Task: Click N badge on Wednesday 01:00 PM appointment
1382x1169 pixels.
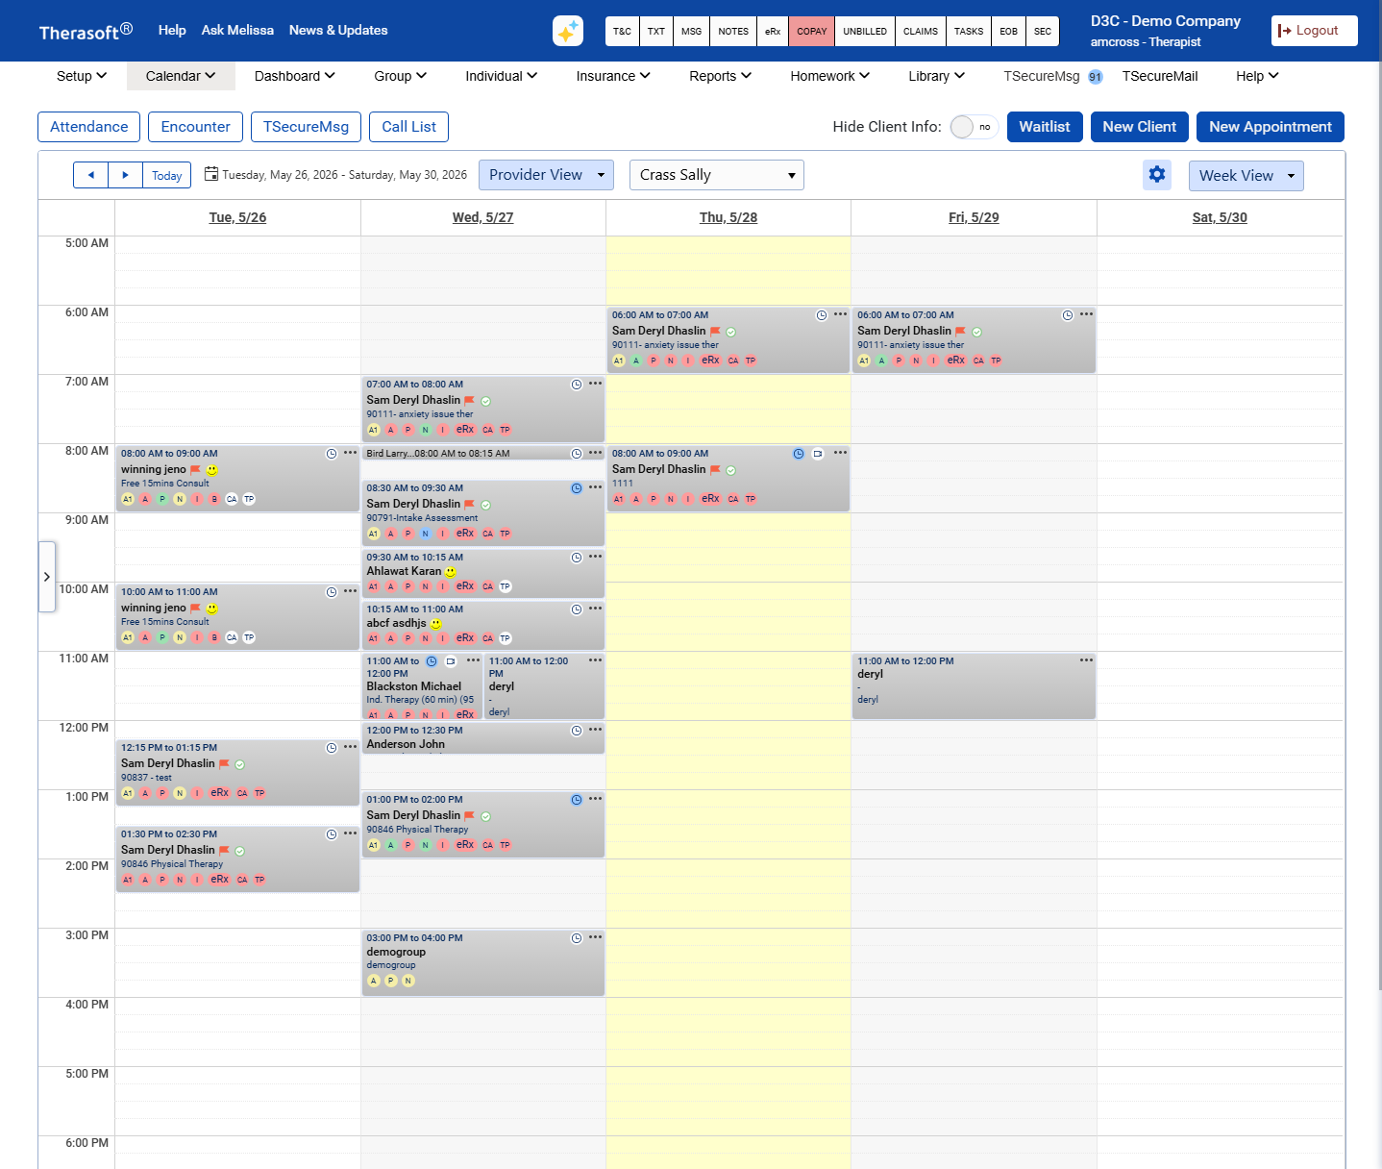Action: [x=426, y=845]
